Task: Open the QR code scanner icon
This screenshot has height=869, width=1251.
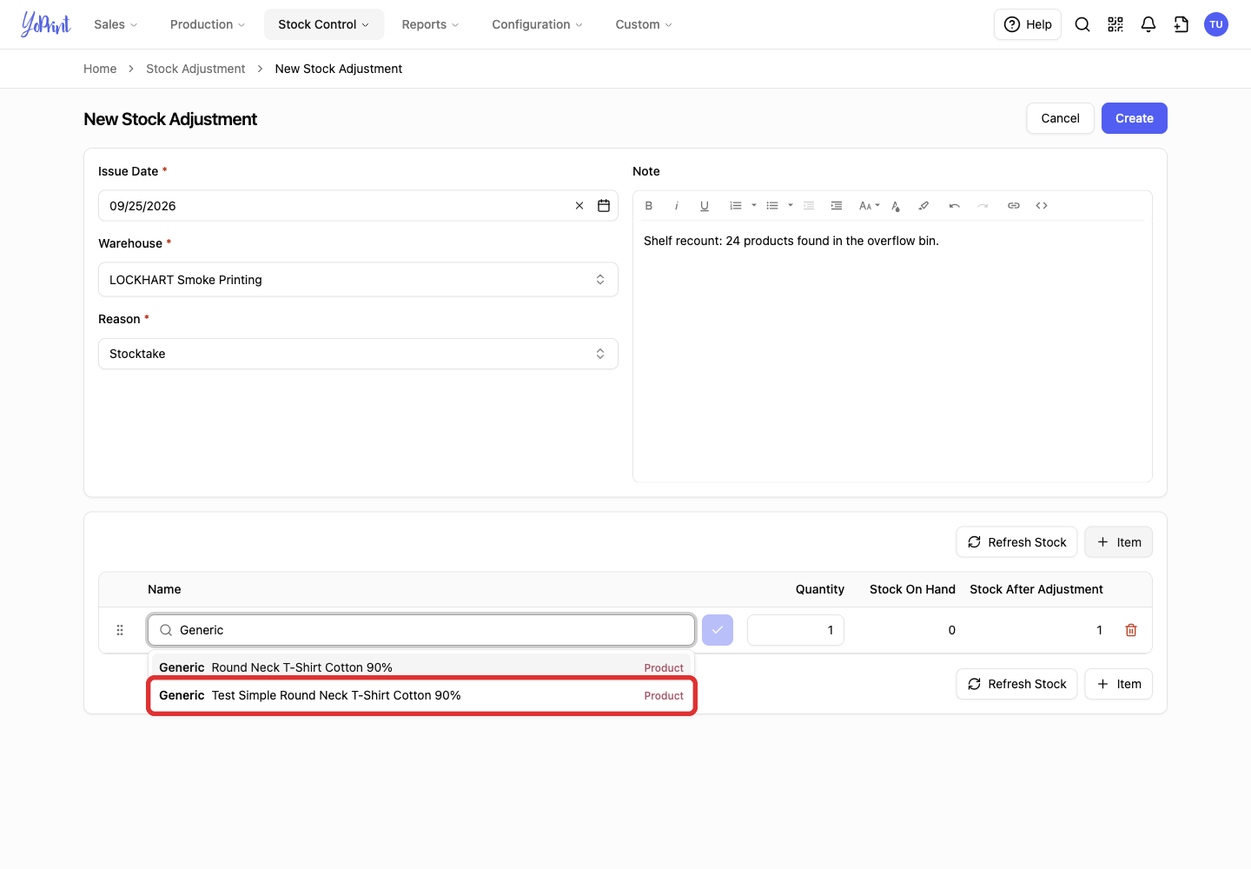Action: pos(1115,24)
